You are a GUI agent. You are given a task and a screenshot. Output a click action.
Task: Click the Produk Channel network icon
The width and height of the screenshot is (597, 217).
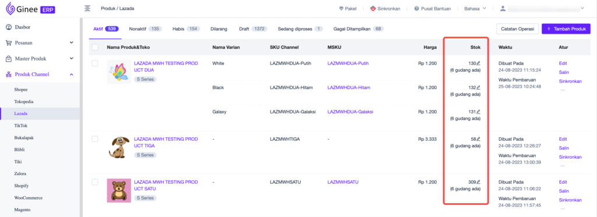pos(8,74)
